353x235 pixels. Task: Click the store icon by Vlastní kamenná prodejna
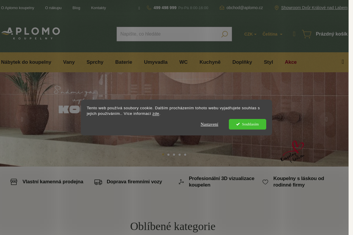pos(14,182)
